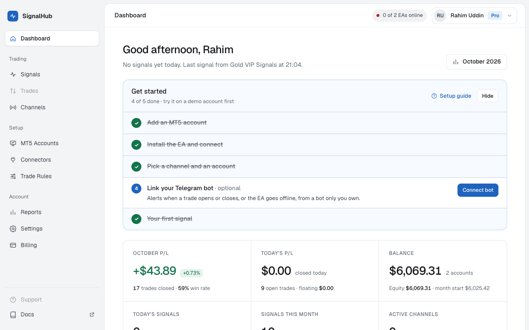Viewport: 529px width, 330px height.
Task: Click the $0.00 Today's P/L value
Action: coord(276,271)
